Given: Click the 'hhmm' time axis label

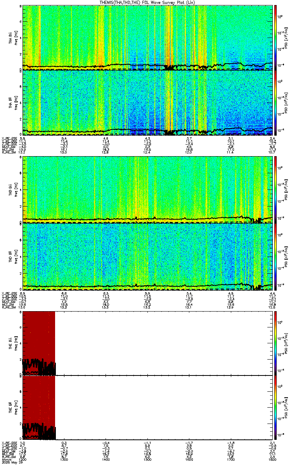Looking at the screenshot, I should 6,459.
